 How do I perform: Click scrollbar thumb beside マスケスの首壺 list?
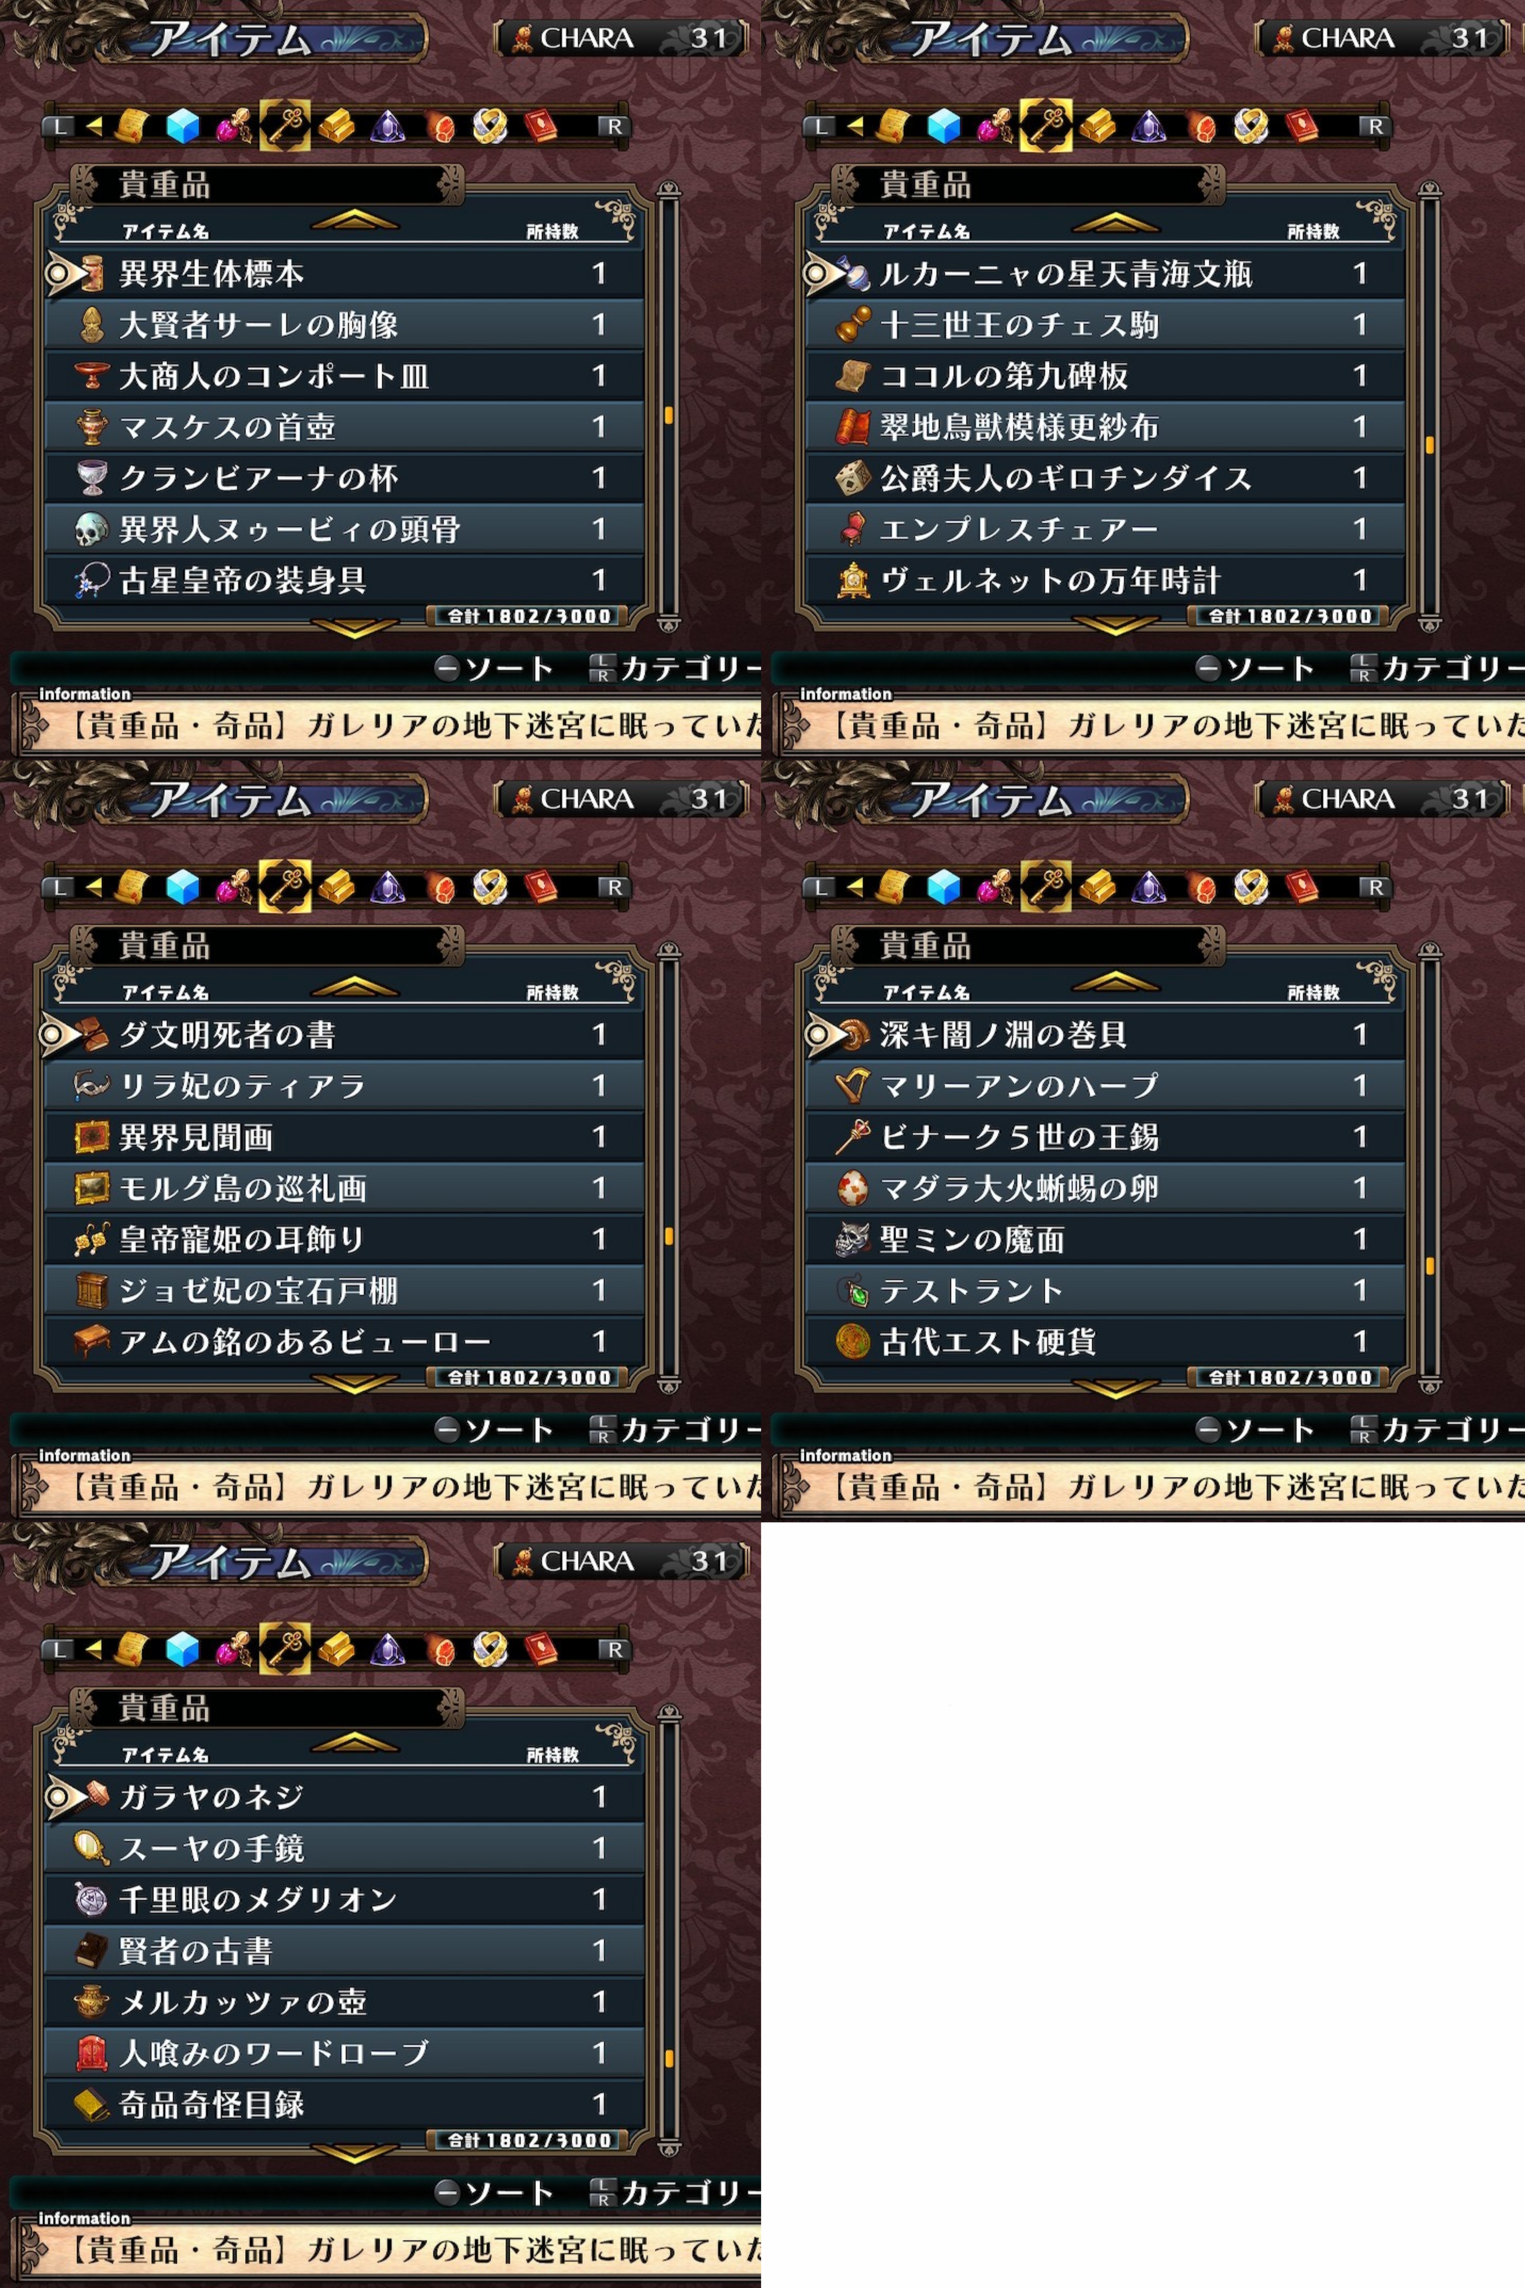[668, 415]
